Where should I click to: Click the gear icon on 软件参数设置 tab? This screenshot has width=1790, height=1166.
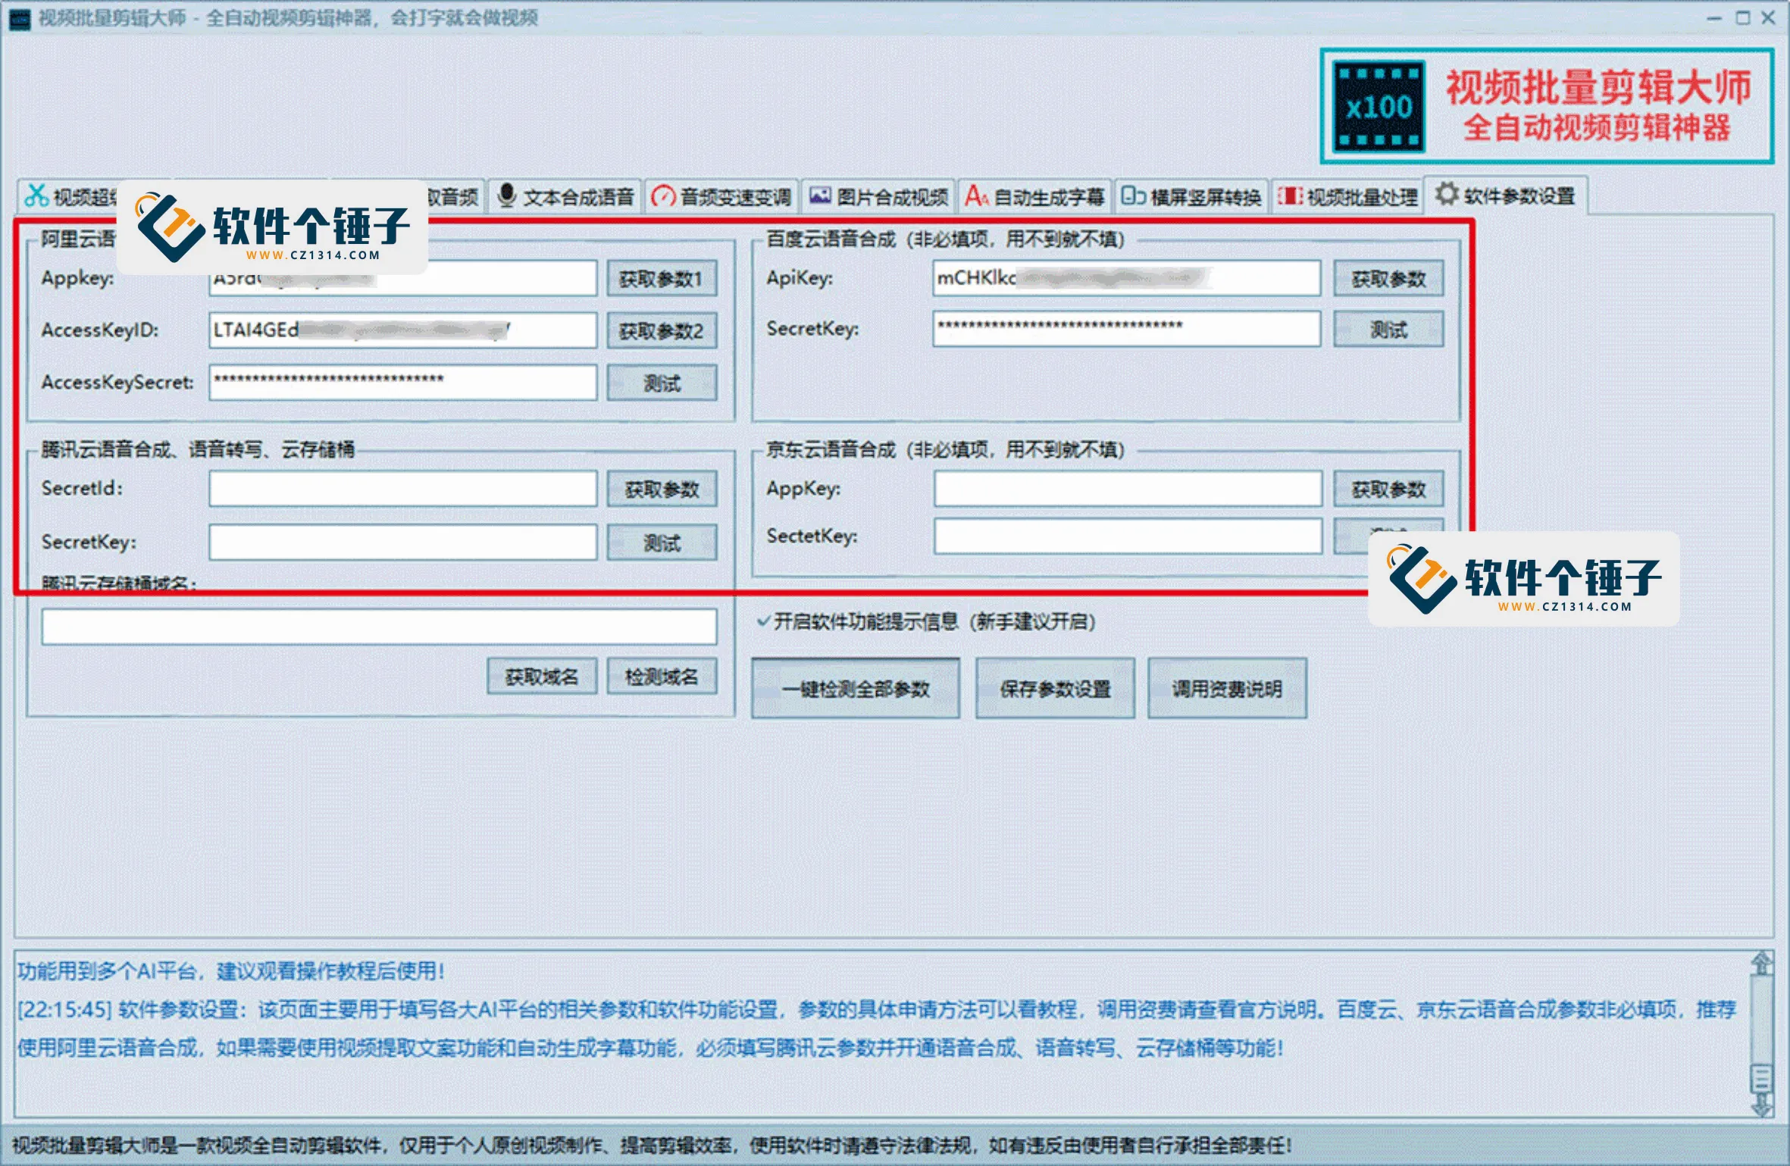pyautogui.click(x=1447, y=194)
